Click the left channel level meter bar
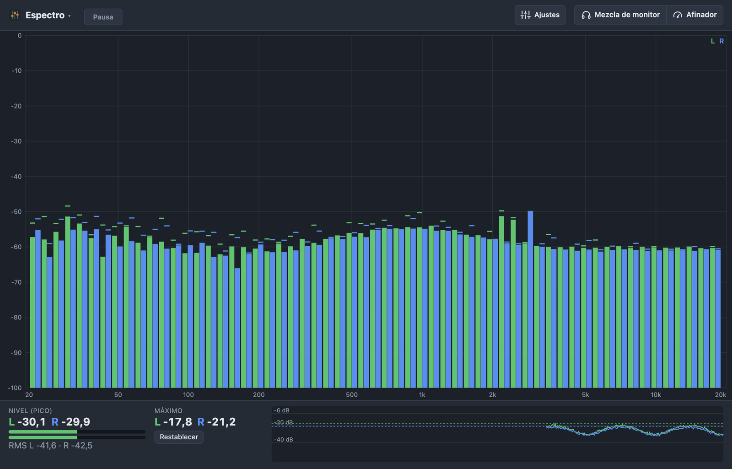 click(77, 431)
